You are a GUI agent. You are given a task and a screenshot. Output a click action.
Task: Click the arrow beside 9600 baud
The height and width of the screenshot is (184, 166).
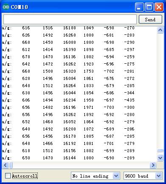coord(158,176)
